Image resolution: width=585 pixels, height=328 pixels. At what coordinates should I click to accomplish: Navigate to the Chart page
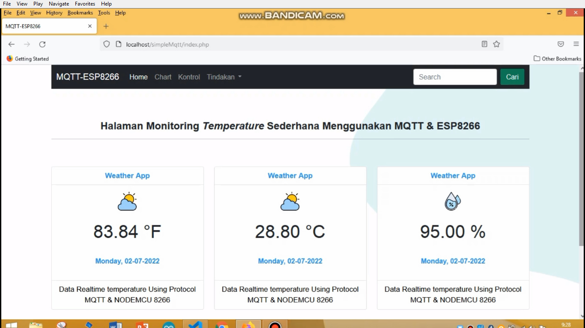pos(163,77)
